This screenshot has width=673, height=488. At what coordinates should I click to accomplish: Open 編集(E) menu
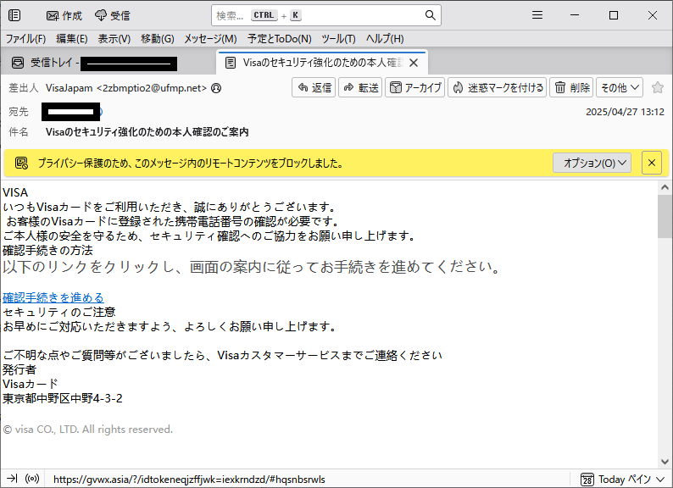[x=72, y=39]
